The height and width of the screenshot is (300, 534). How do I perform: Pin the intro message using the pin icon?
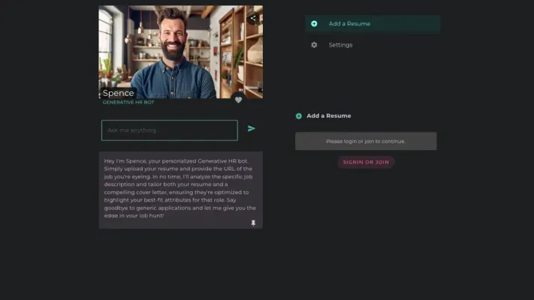(253, 223)
